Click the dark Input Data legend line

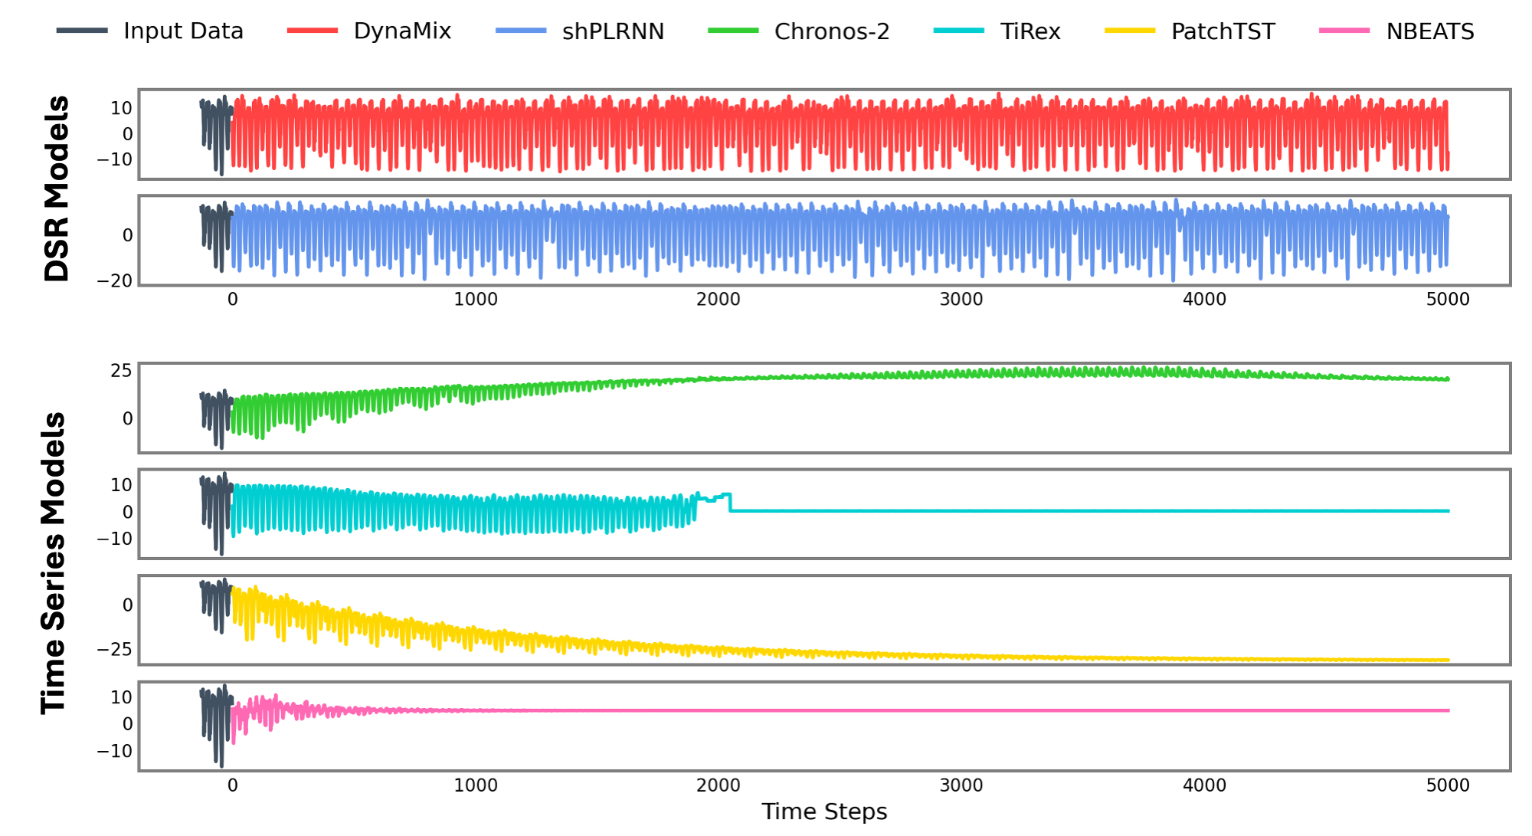click(x=82, y=31)
